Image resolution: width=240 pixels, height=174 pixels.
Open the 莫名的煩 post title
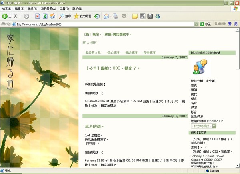[x=94, y=126]
